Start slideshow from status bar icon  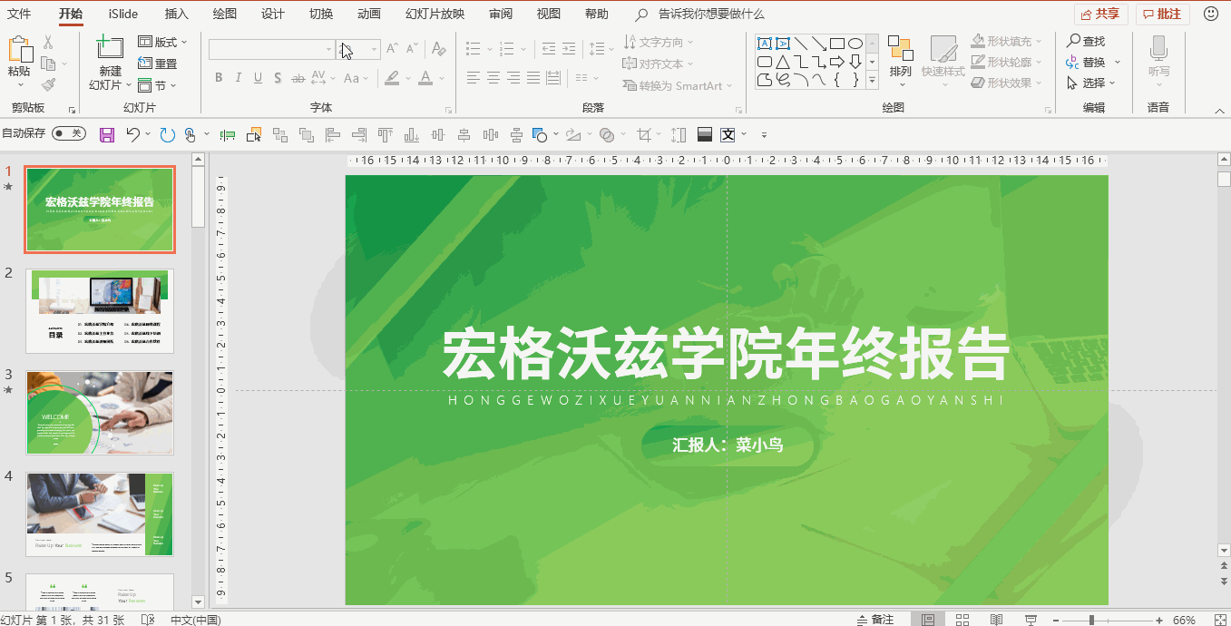1031,620
